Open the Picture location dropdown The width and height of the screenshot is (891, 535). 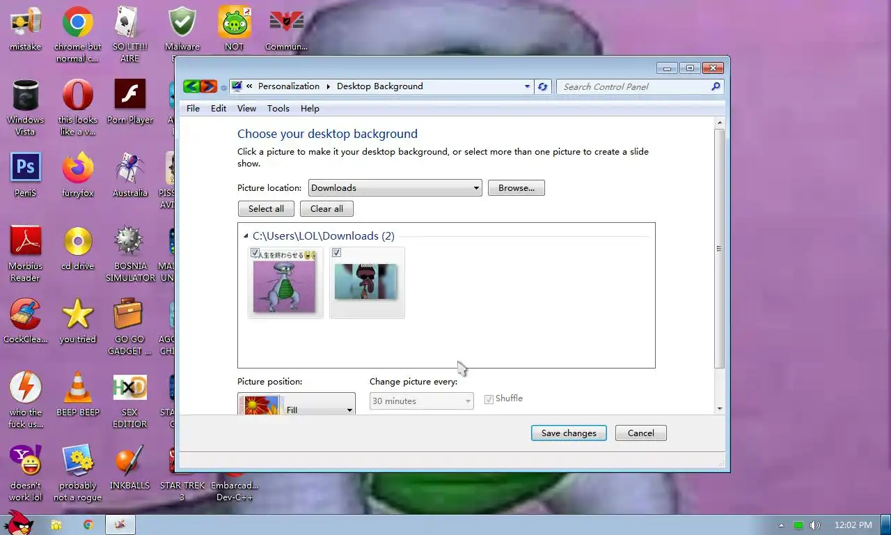[395, 188]
